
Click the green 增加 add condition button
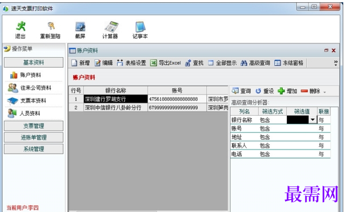(287, 91)
